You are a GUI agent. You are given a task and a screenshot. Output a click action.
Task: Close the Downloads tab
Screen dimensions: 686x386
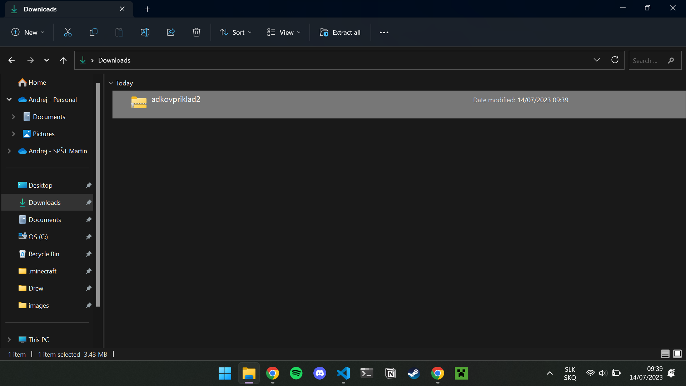point(122,9)
